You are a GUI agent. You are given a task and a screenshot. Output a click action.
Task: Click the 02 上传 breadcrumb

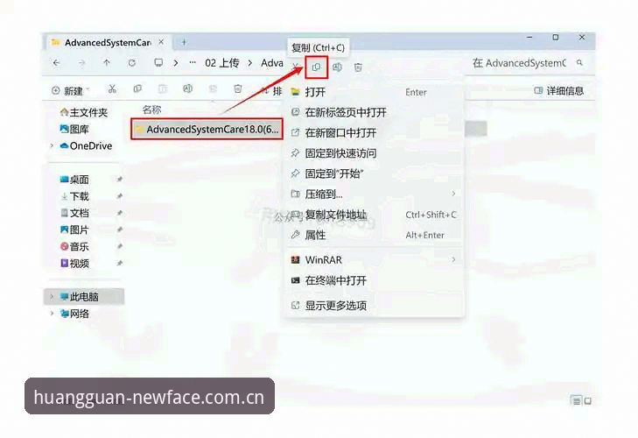pos(222,63)
